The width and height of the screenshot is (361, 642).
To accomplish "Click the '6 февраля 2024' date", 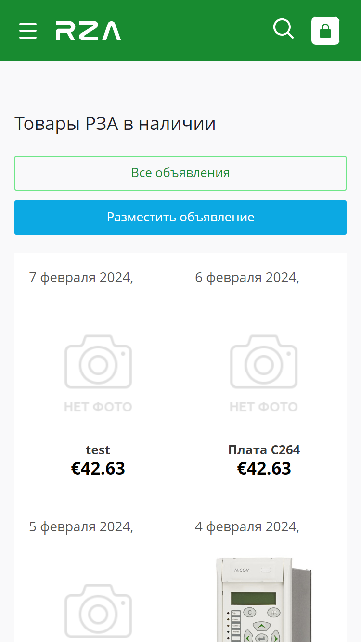I will [x=245, y=278].
